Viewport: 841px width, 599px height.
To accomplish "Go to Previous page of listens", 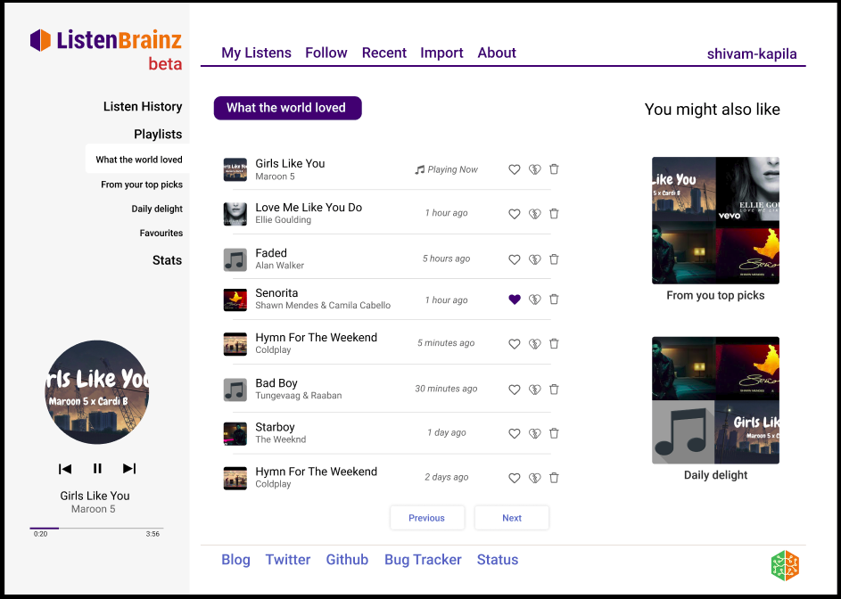I will (427, 518).
